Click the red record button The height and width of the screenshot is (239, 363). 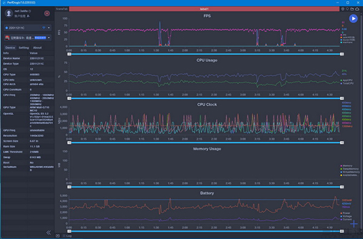[x=47, y=13]
